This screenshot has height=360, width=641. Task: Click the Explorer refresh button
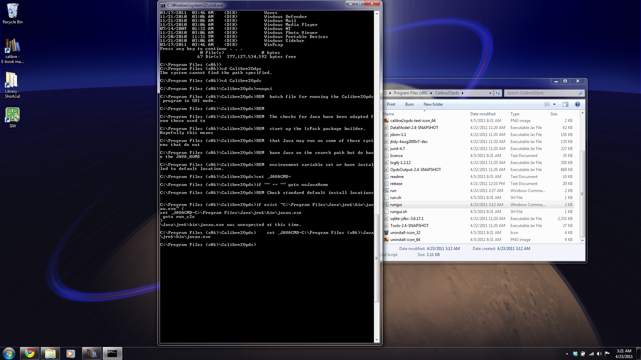498,93
